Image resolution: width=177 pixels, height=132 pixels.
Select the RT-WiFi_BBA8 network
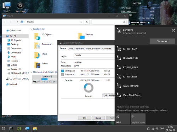[x=146, y=67]
